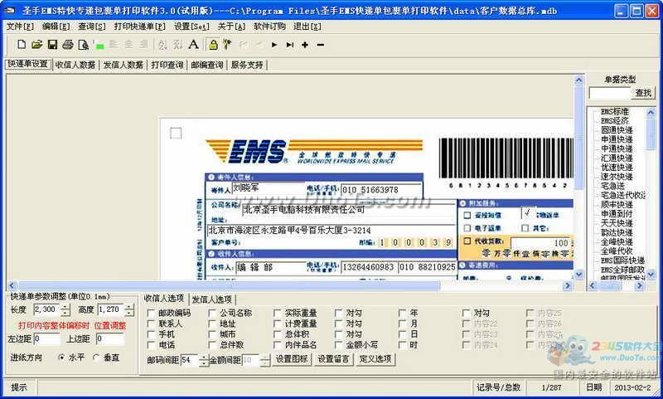
Task: Open the 软件订购 menu
Action: (x=269, y=27)
